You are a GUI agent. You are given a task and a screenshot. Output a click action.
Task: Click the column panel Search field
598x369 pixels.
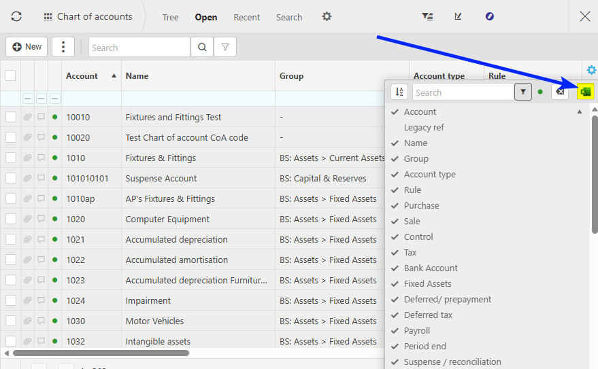(463, 92)
